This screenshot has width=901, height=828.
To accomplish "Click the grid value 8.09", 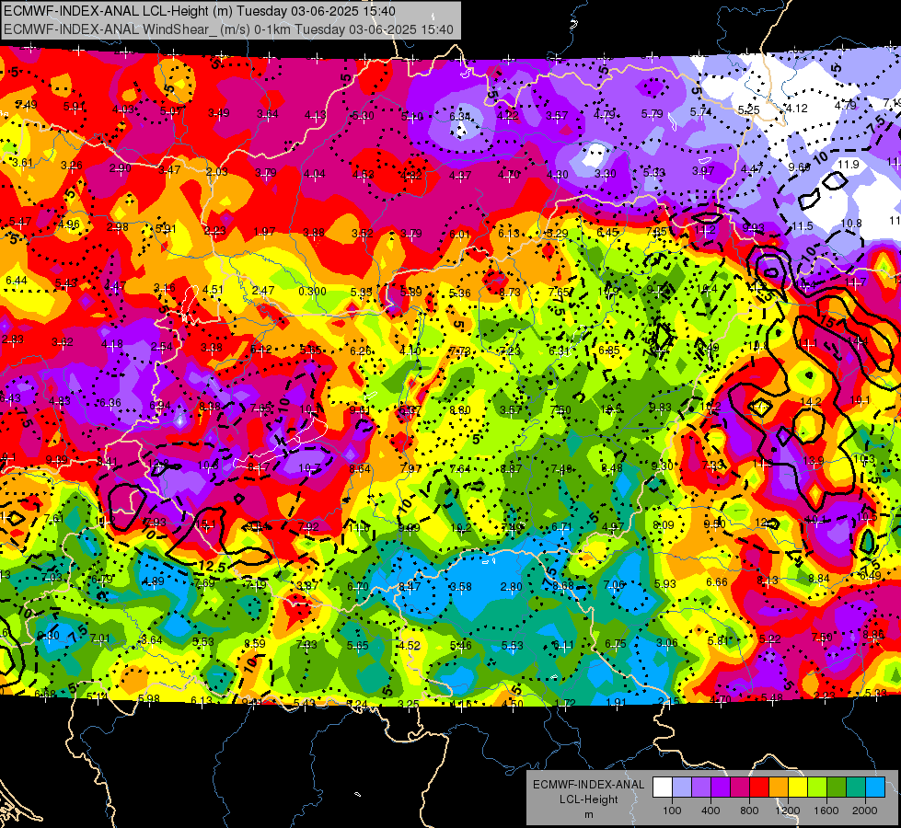I will coord(664,524).
